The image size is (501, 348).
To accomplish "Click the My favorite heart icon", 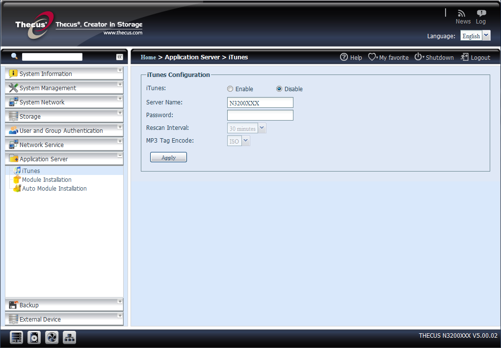I will pos(372,57).
